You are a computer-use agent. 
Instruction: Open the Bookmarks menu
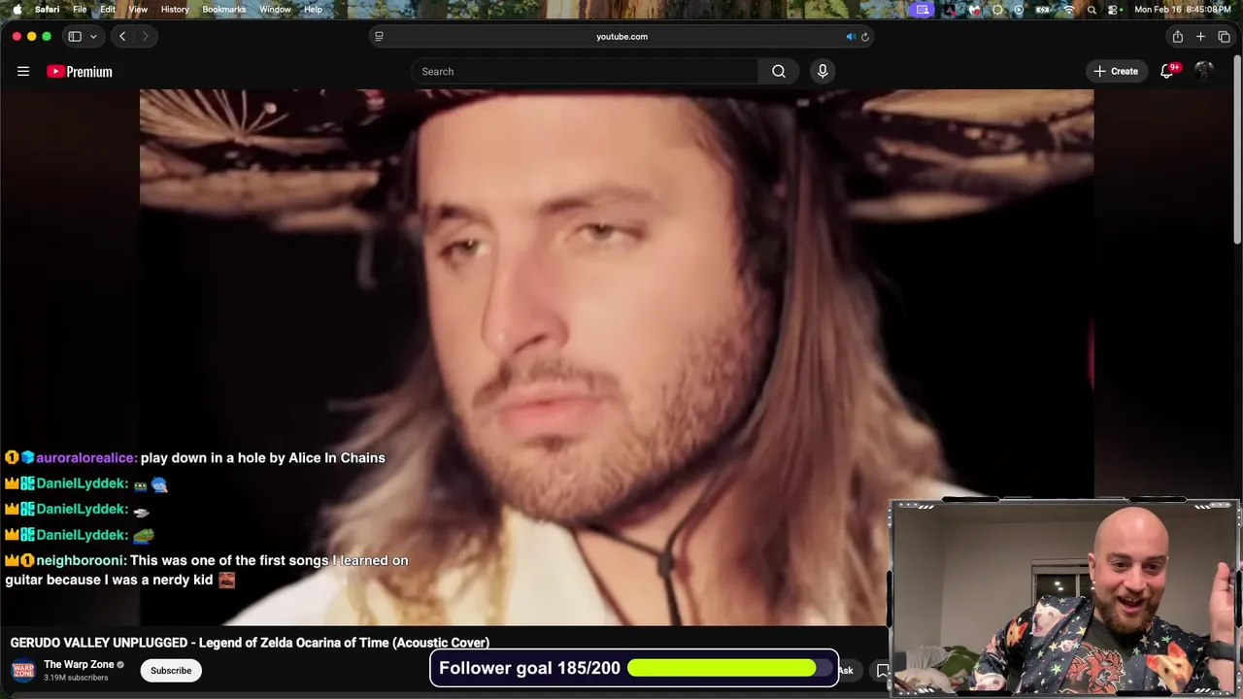tap(224, 9)
